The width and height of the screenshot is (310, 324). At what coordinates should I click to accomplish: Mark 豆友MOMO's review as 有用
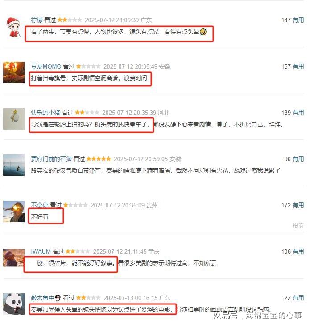298,66
